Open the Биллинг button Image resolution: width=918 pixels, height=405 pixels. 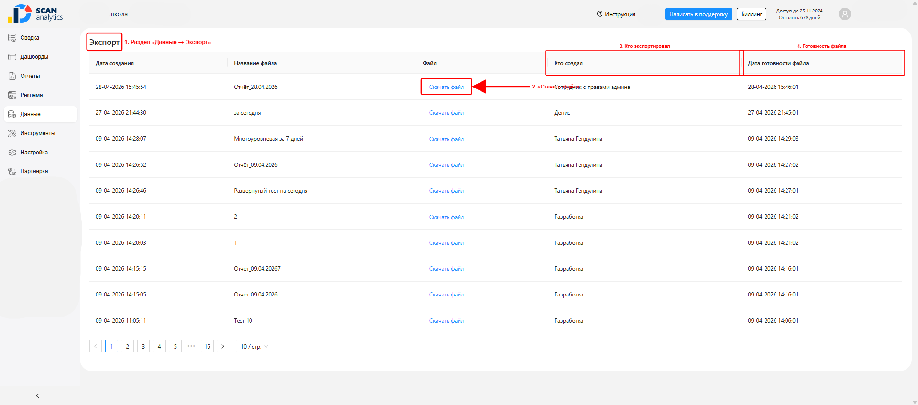752,14
